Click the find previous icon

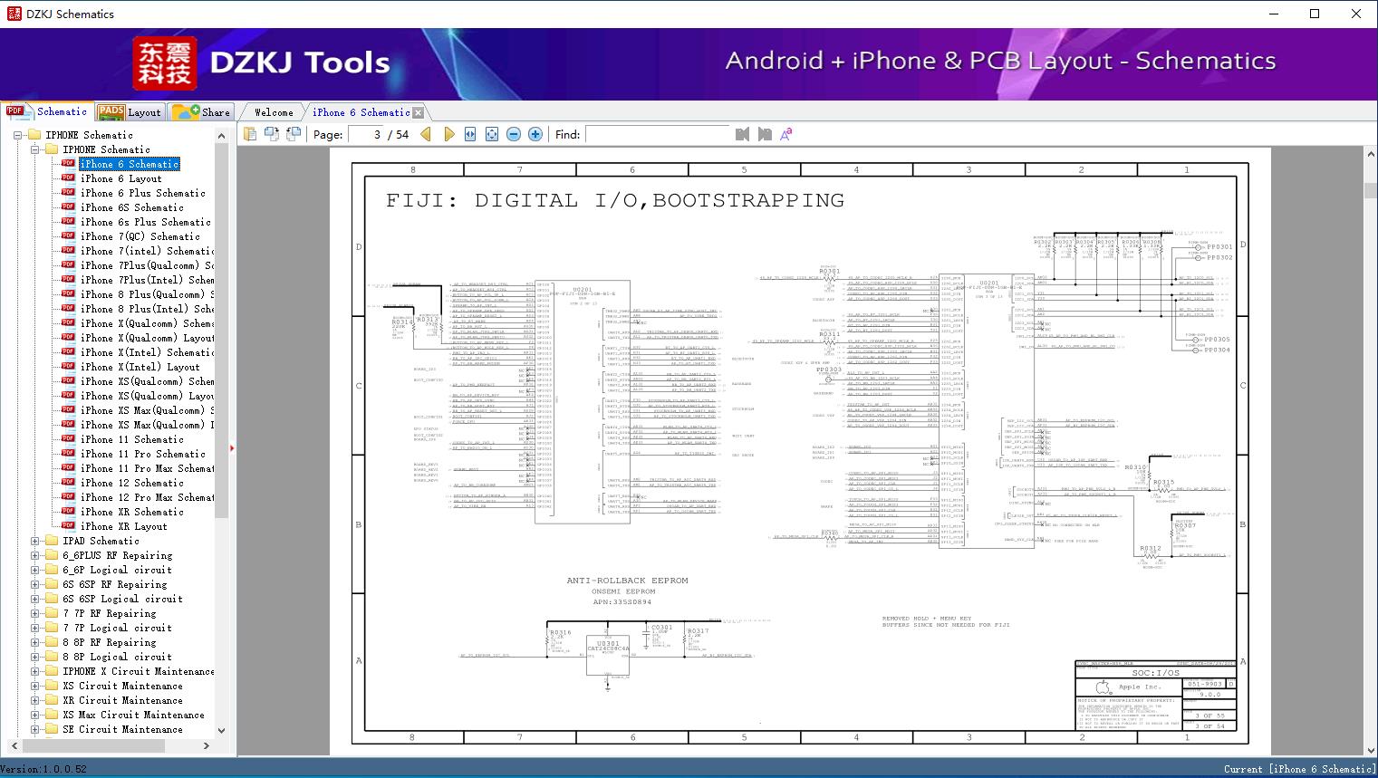click(743, 134)
